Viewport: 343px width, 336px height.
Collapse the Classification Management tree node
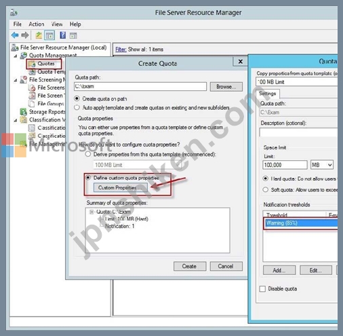[x=16, y=120]
